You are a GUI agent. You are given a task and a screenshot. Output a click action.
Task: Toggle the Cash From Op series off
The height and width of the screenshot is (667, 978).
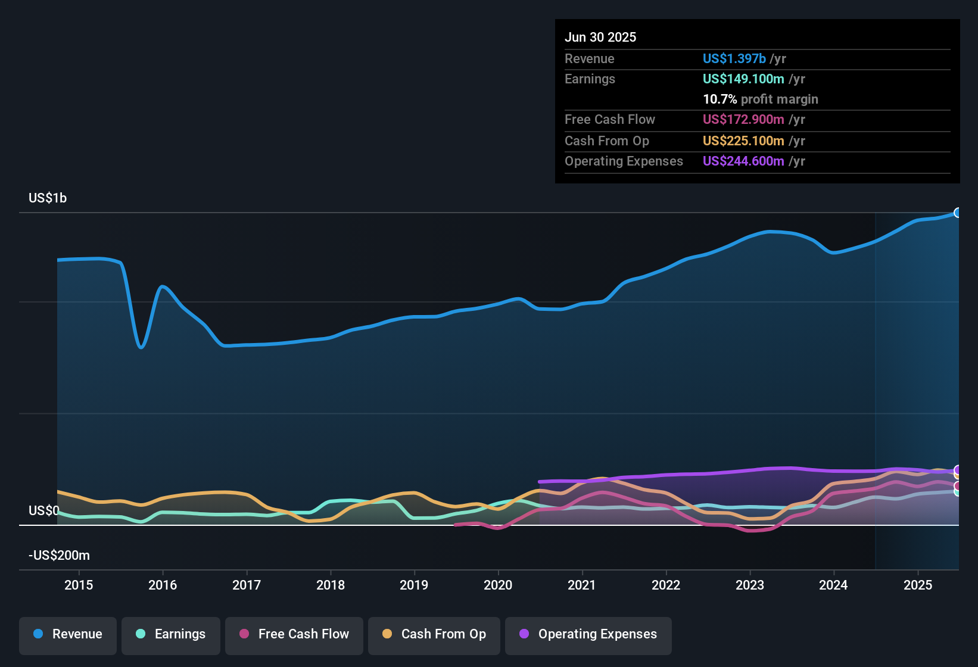point(434,634)
